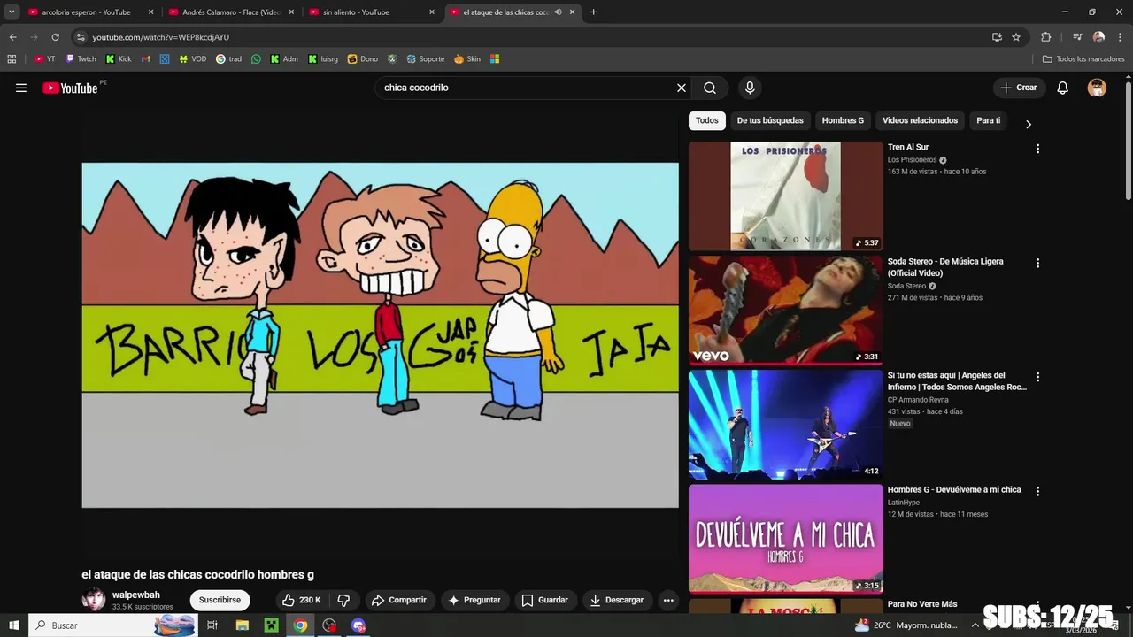Open the YouTube account avatar menu

1097,88
